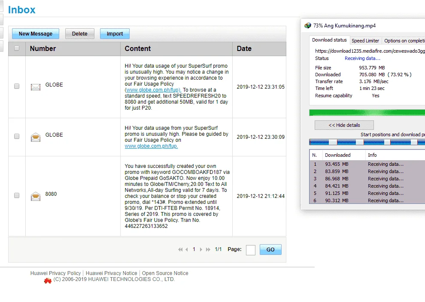Select connection row with 93.455 MB

[x=367, y=164]
